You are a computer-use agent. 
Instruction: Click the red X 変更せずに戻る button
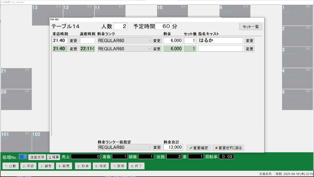[x=228, y=148]
